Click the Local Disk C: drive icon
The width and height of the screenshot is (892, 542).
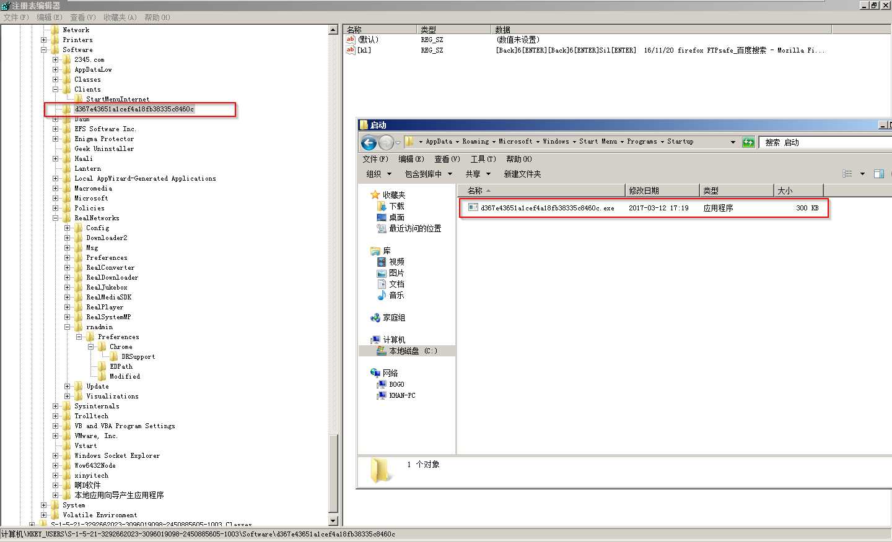coord(382,351)
